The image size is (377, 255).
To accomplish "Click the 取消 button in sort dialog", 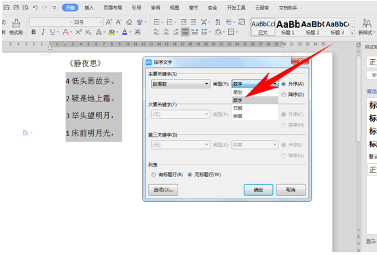I will coord(291,190).
